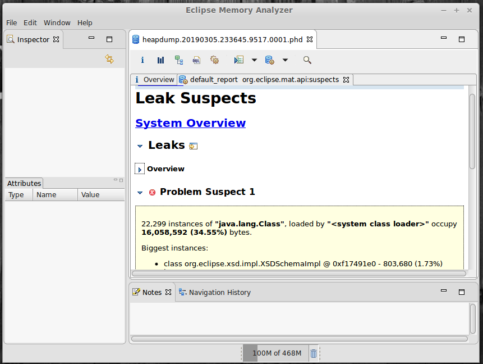483x364 pixels.
Task: Select the Attributes tab
Action: [x=24, y=183]
